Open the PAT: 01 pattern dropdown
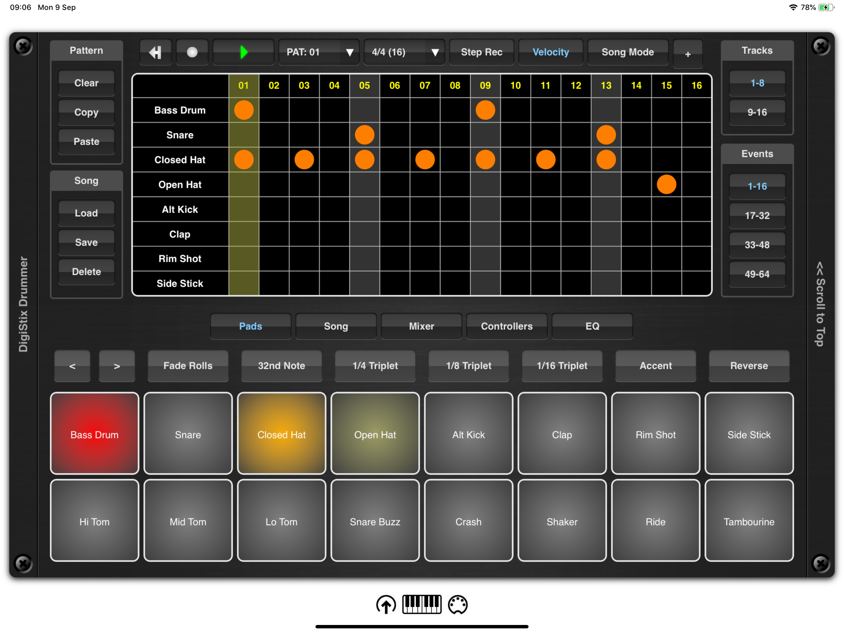Image resolution: width=844 pixels, height=633 pixels. coord(319,52)
